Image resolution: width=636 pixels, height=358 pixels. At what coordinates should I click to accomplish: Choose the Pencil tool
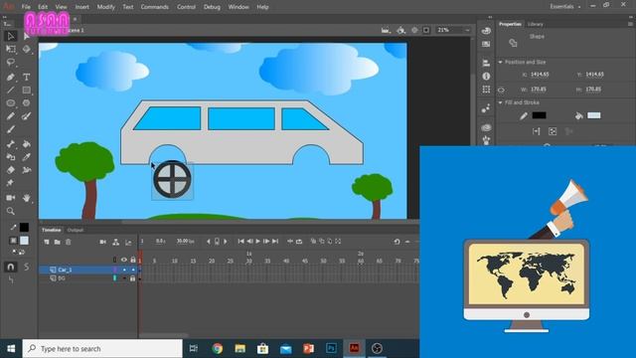pyautogui.click(x=11, y=116)
